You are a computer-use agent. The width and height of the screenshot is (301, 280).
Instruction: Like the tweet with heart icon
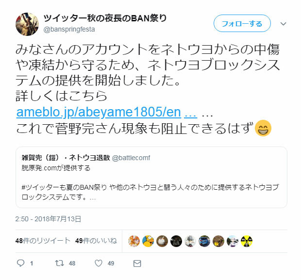(x=99, y=263)
